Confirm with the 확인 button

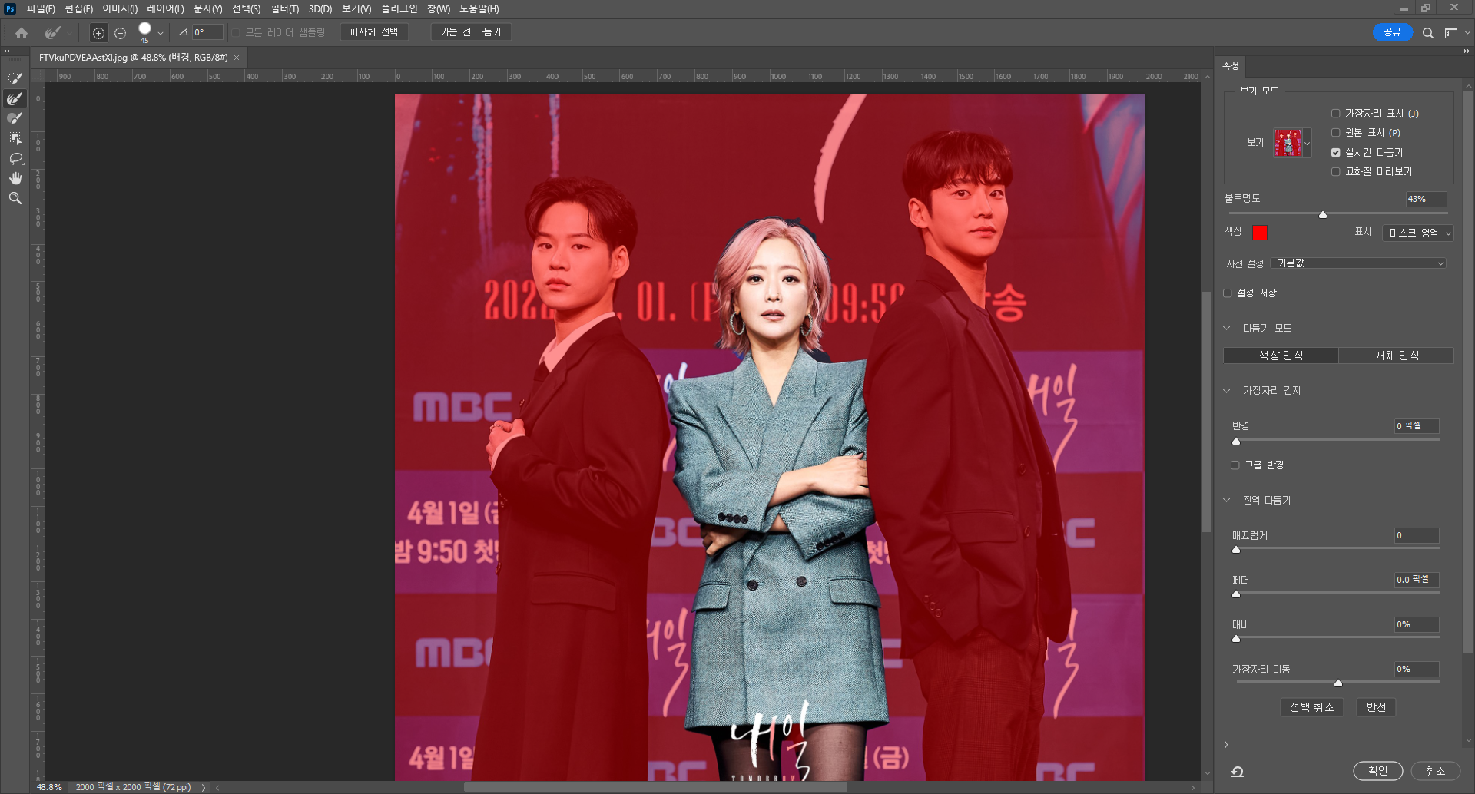1378,771
